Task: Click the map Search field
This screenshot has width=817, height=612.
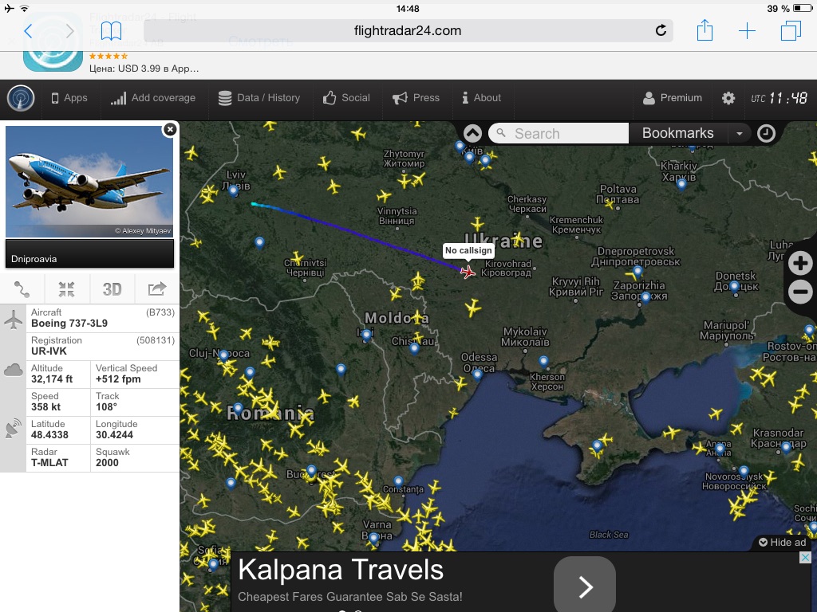Action: 558,134
